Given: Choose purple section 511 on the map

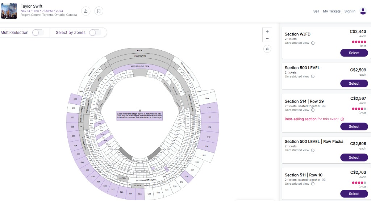Looking at the screenshot, I should point(209,117).
